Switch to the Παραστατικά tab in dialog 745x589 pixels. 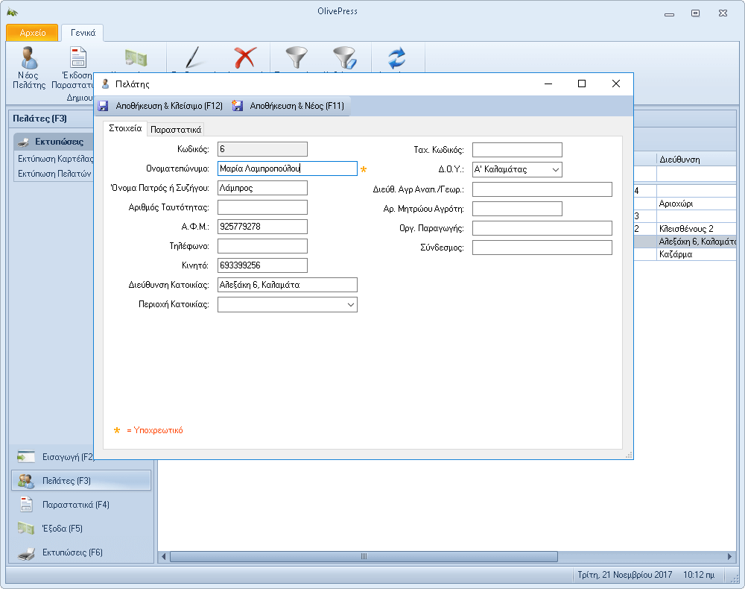(x=177, y=129)
